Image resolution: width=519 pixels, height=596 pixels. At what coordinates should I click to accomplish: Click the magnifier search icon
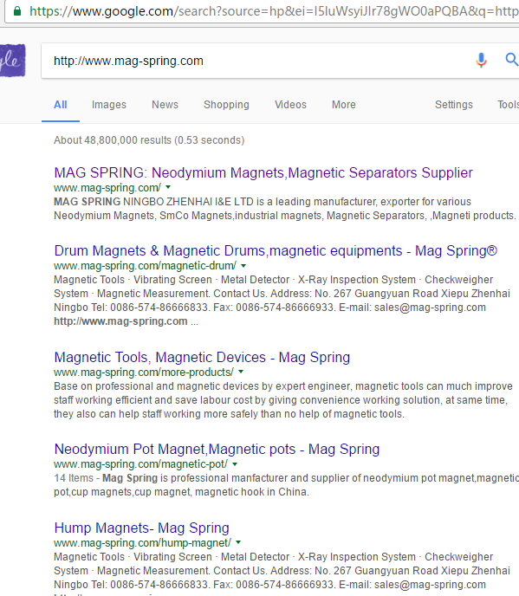point(512,60)
